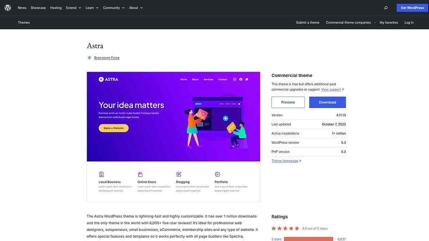Expand the About dropdown menu
Viewport: 429px width, 241px height.
[x=136, y=8]
